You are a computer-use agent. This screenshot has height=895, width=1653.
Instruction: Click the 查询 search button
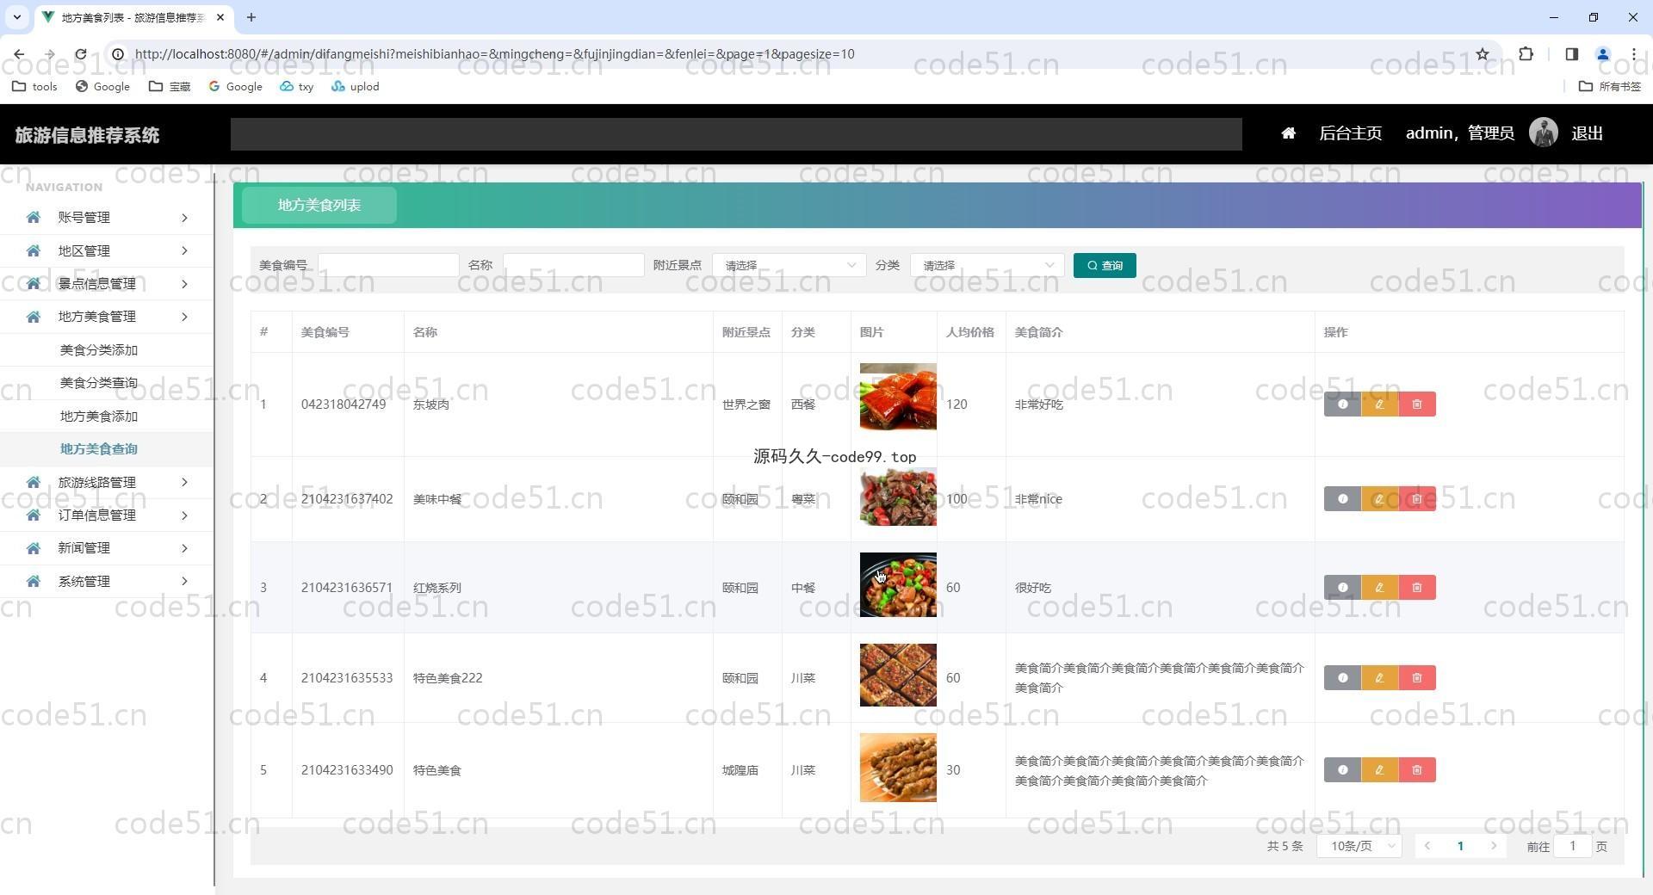(1105, 265)
